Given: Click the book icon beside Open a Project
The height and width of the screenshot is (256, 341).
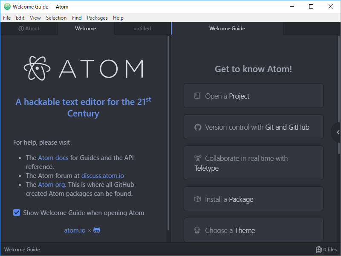Looking at the screenshot, I should (197, 96).
